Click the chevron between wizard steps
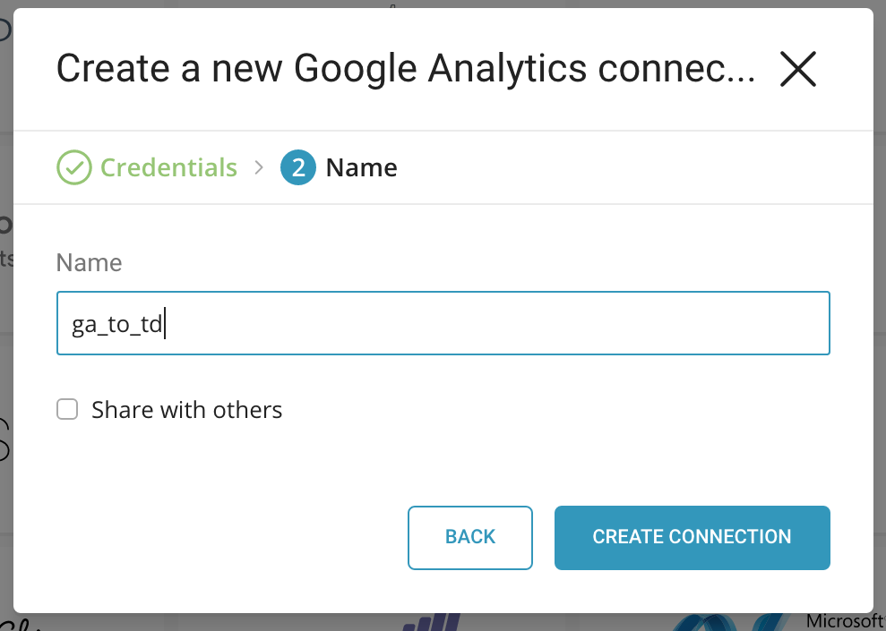Image resolution: width=886 pixels, height=631 pixels. 260,167
